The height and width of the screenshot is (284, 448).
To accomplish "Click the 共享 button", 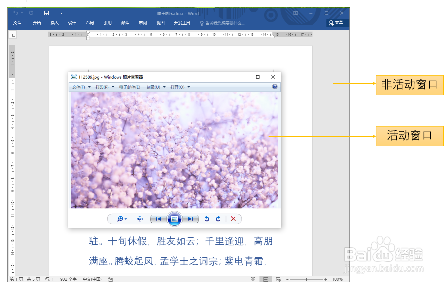I will [x=337, y=23].
